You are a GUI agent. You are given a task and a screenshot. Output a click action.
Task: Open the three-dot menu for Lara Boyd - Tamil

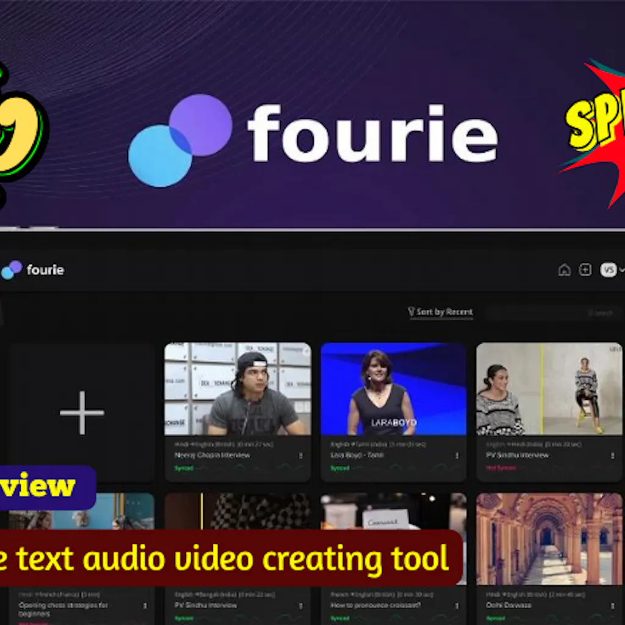click(x=457, y=455)
